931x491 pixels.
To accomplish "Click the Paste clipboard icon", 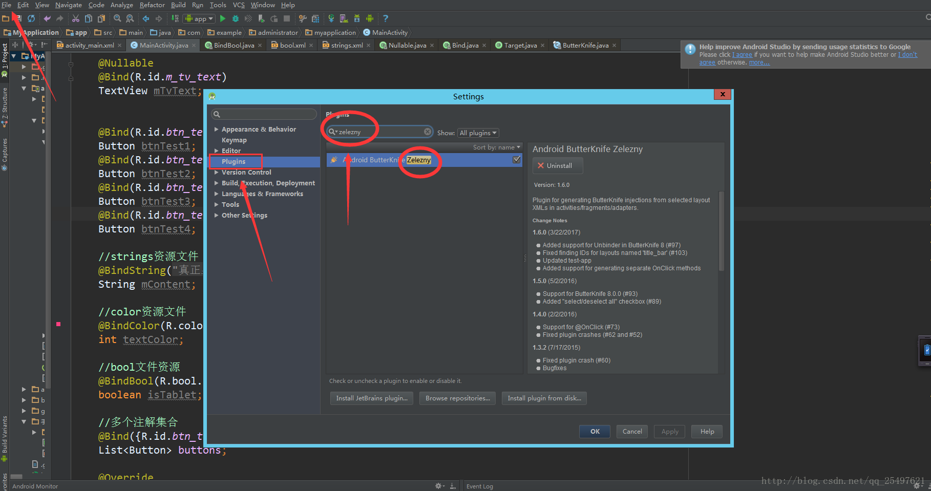I will (101, 18).
